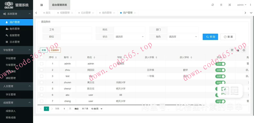The height and width of the screenshot is (123, 254).
Task: Sort by 录入学科 column arrows
Action: coord(191,57)
